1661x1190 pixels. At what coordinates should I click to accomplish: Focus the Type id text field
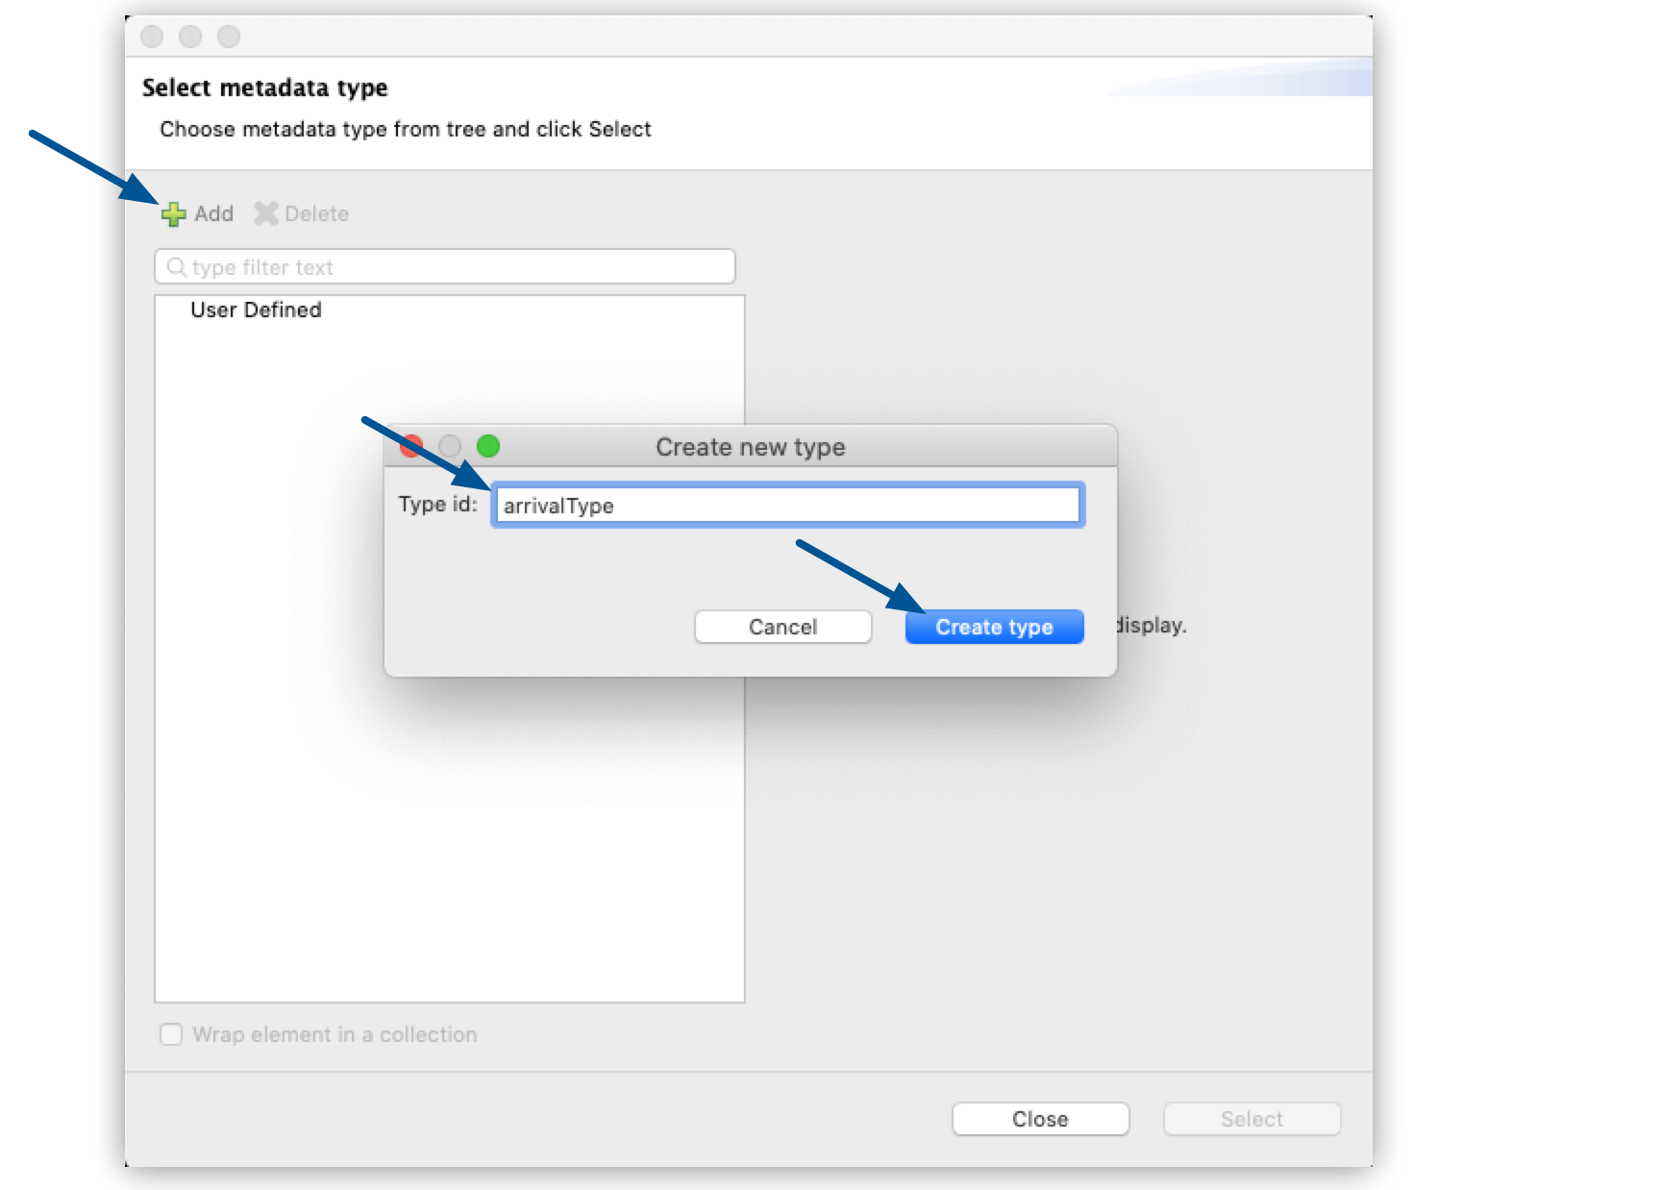click(788, 506)
